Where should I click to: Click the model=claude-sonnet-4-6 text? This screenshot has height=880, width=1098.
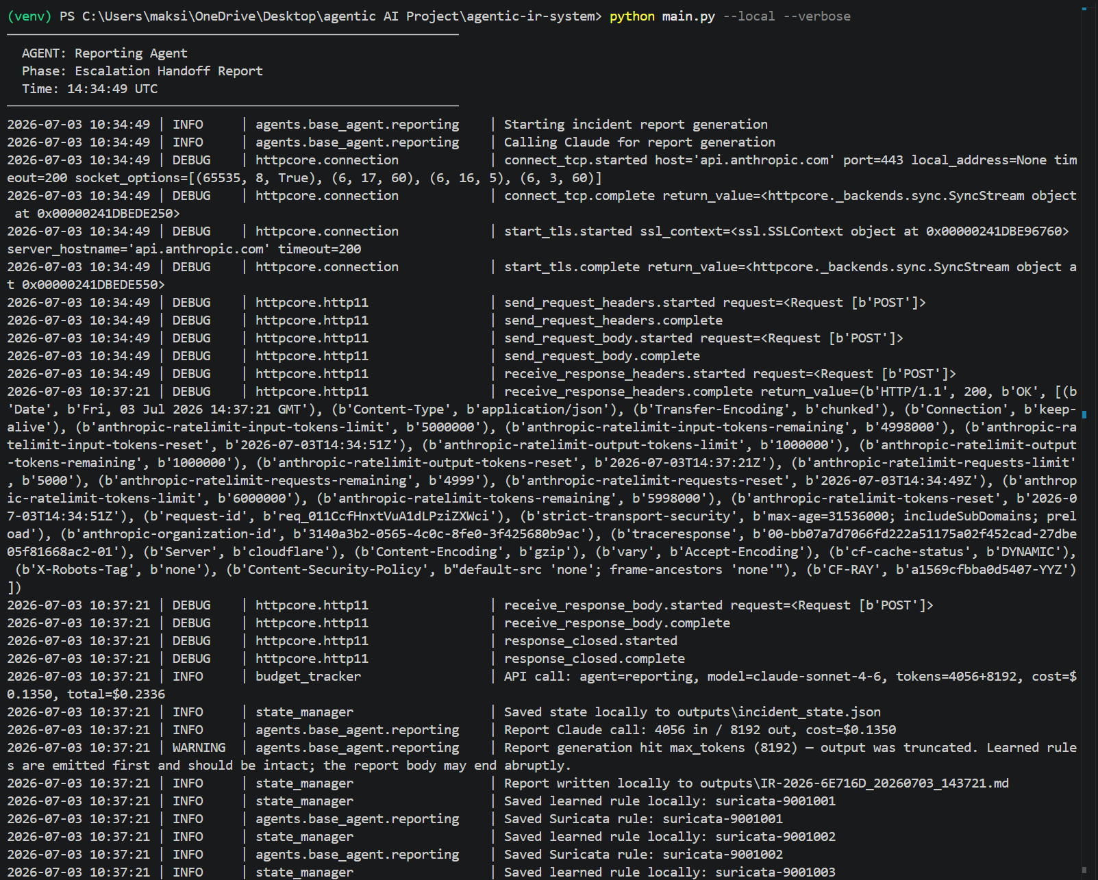[794, 677]
